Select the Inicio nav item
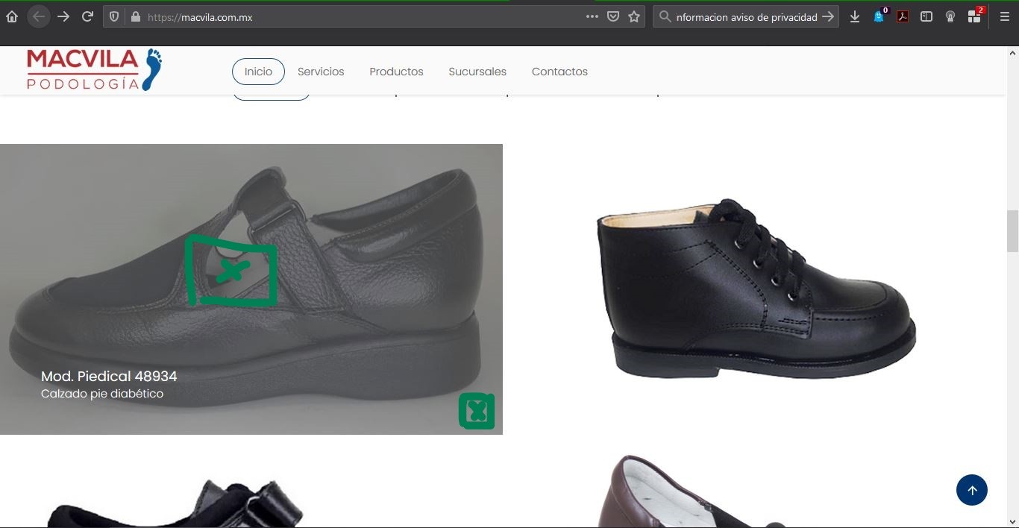 (x=258, y=72)
